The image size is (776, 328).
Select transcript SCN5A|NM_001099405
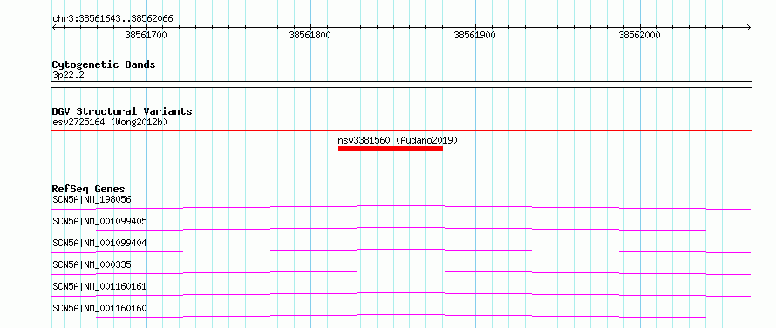point(99,221)
